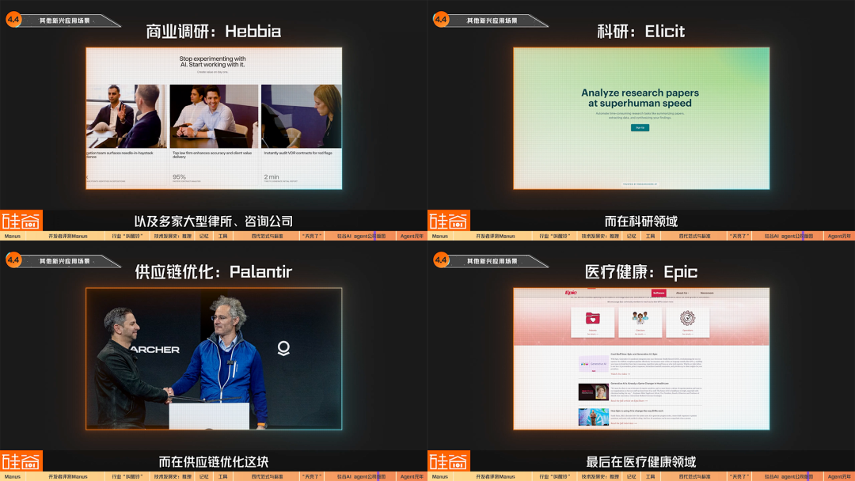Screen dimensions: 855x481
Task: Click the purple playhead in the Elicit panel chapter bar
Action: click(802, 236)
